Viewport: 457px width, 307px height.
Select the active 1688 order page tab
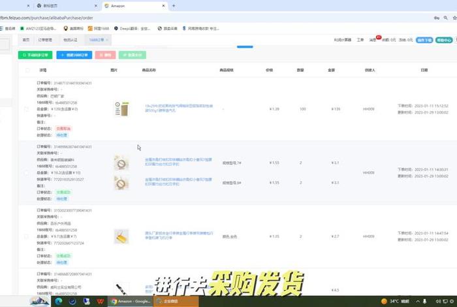point(97,40)
